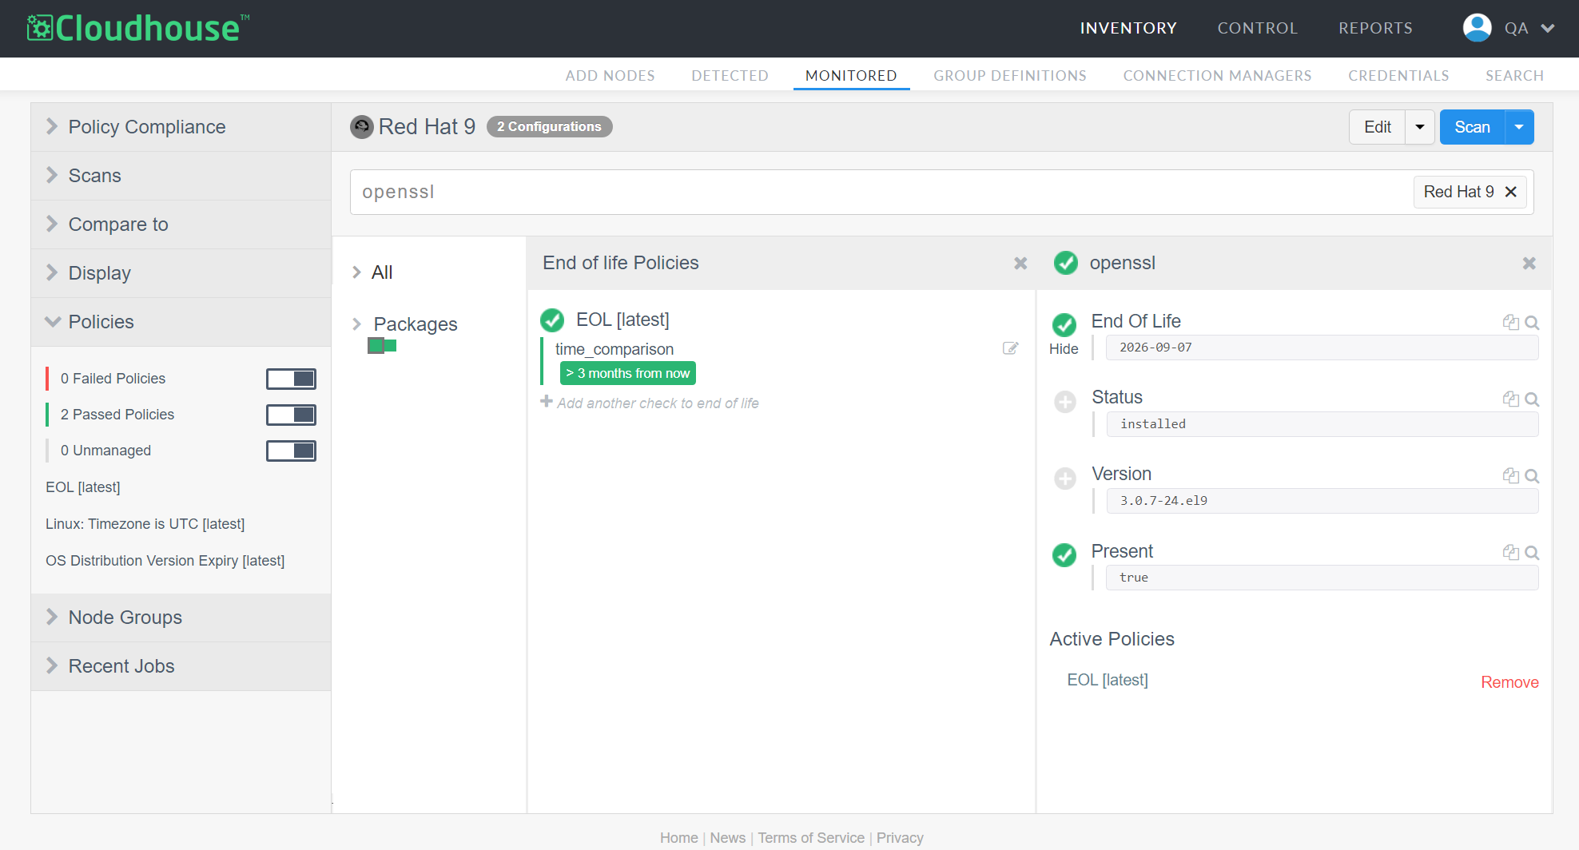Expand the Node Groups section
The height and width of the screenshot is (850, 1579).
point(181,618)
